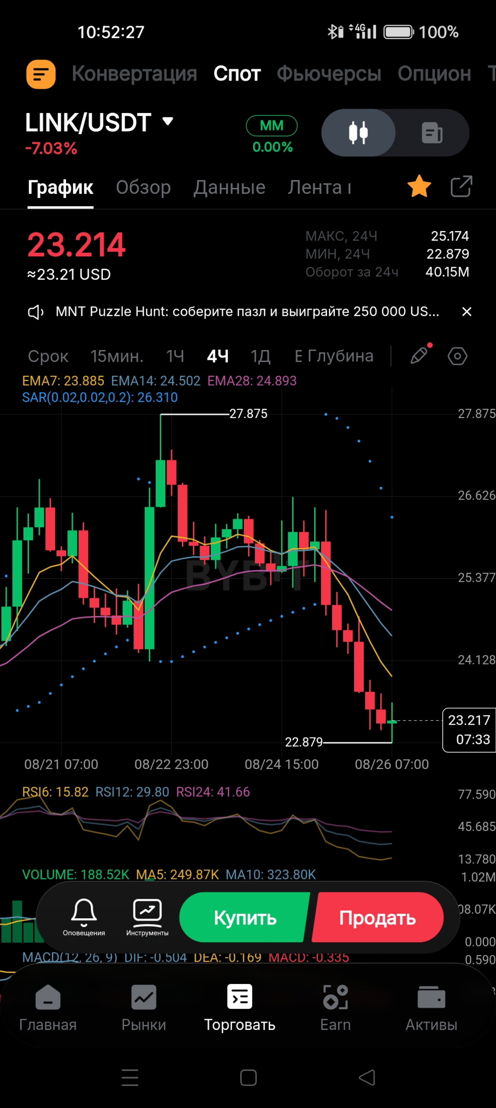This screenshot has width=496, height=1108.
Task: Tap the EMA28: 24.893 indicator label
Action: [x=252, y=381]
